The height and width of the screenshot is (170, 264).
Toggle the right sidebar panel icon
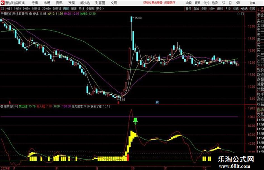(x=242, y=14)
